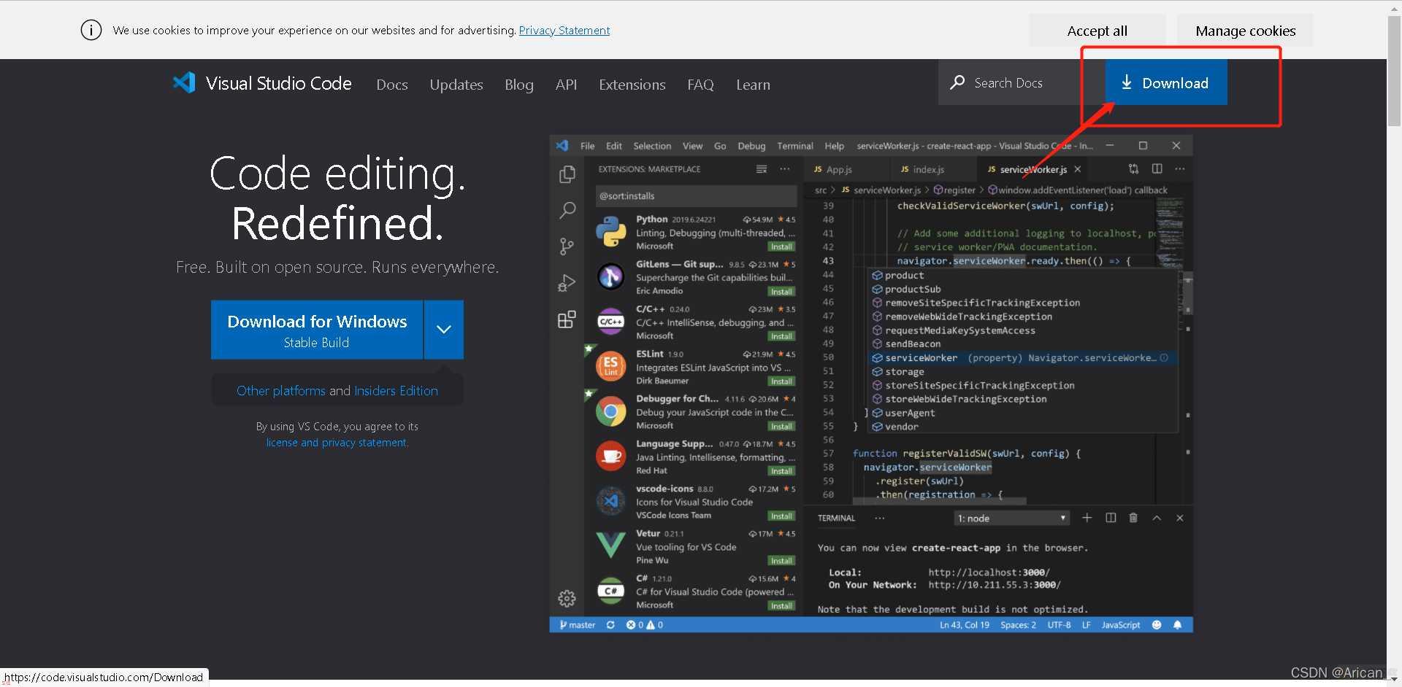Open the Search icon in activity bar

[x=567, y=210]
